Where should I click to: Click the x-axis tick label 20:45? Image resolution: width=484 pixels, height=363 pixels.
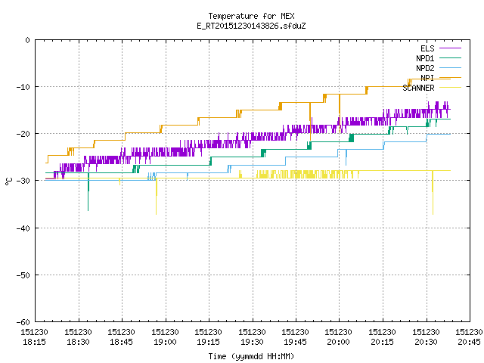click(x=469, y=342)
